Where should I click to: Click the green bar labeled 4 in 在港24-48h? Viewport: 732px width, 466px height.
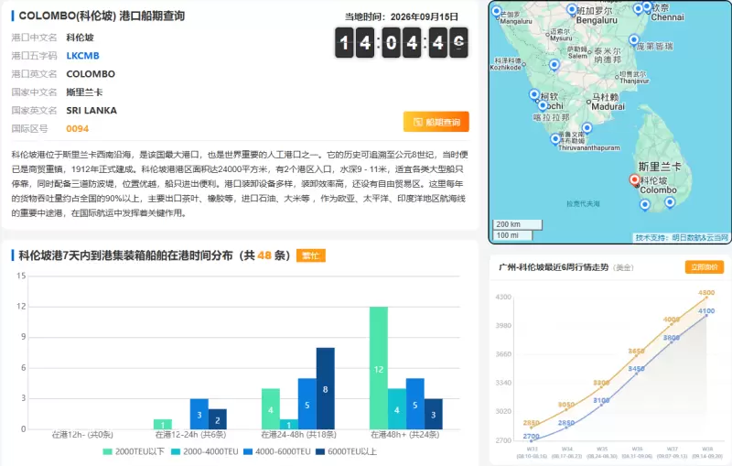click(x=271, y=408)
